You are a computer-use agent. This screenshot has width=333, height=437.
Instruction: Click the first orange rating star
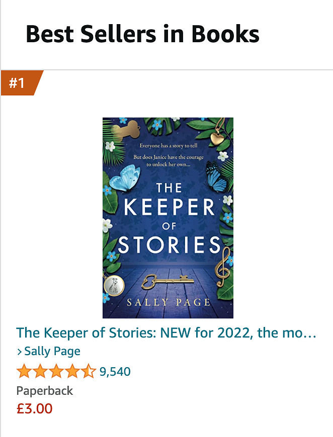pos(23,372)
